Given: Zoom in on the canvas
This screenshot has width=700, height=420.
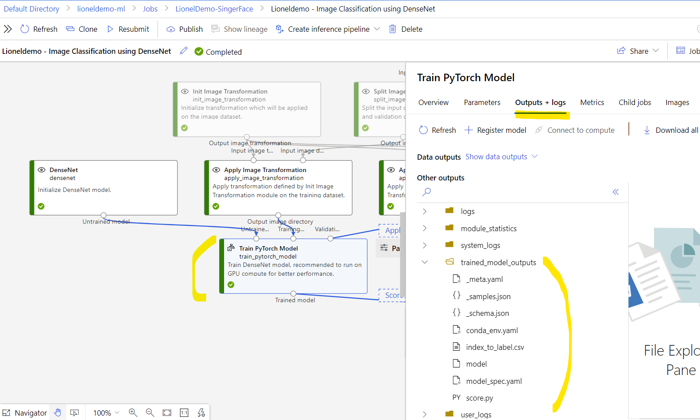Looking at the screenshot, I should tap(133, 412).
